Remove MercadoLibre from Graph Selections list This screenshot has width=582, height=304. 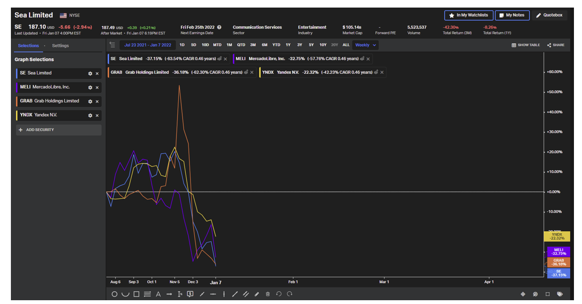tap(97, 87)
